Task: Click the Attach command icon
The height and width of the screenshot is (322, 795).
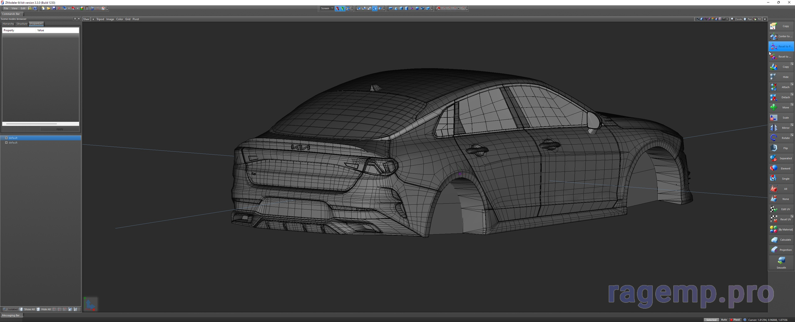Action: tap(774, 87)
